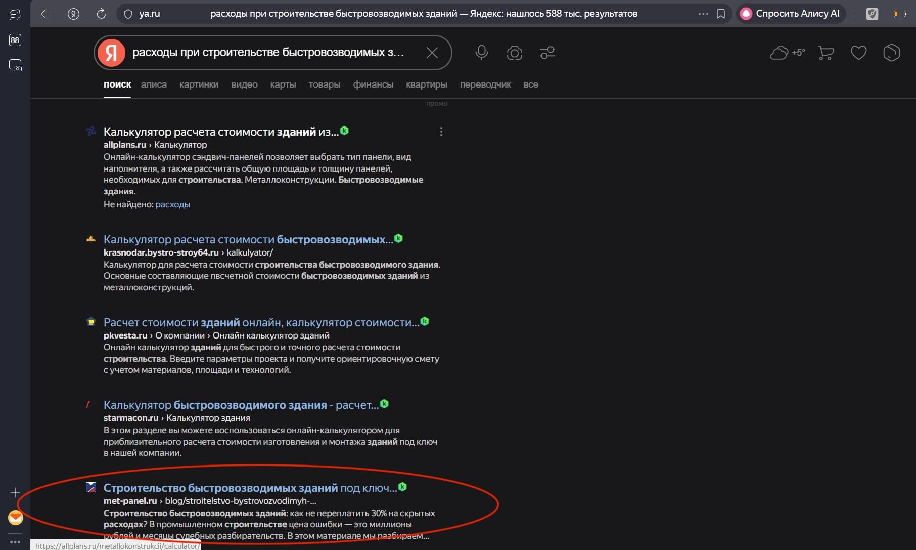Viewport: 916px width, 550px height.
Task: Click the allplans.ru favicon
Action: [91, 132]
